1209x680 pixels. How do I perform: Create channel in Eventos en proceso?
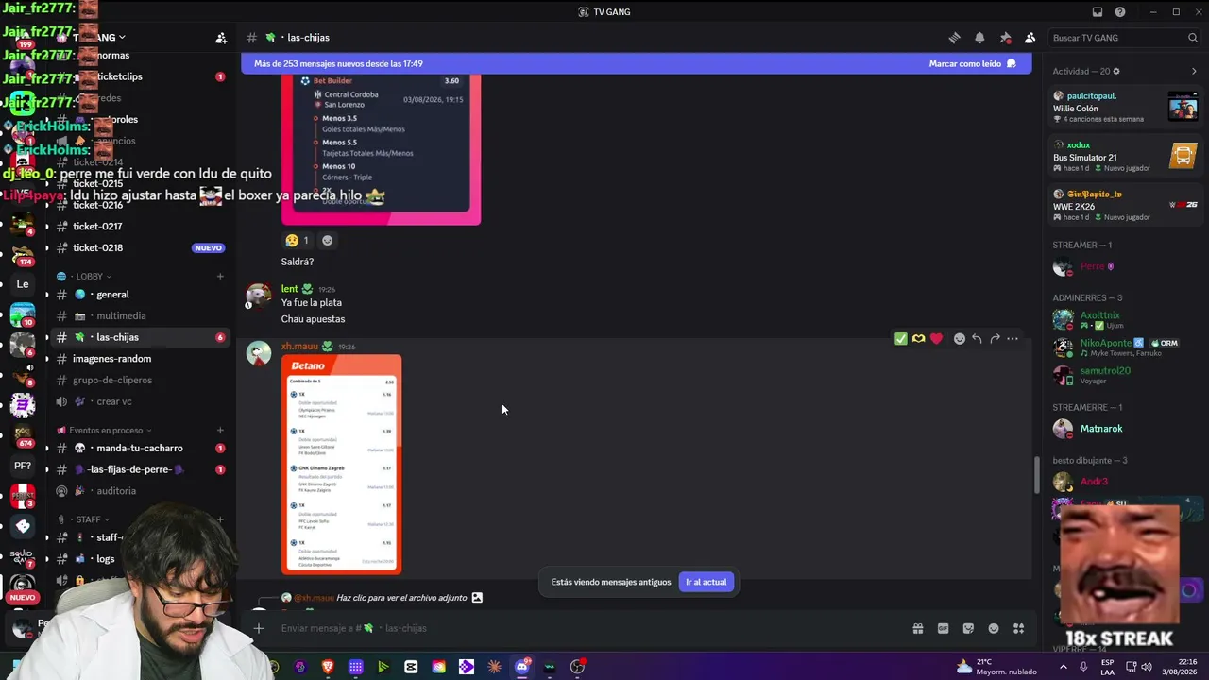pos(220,431)
